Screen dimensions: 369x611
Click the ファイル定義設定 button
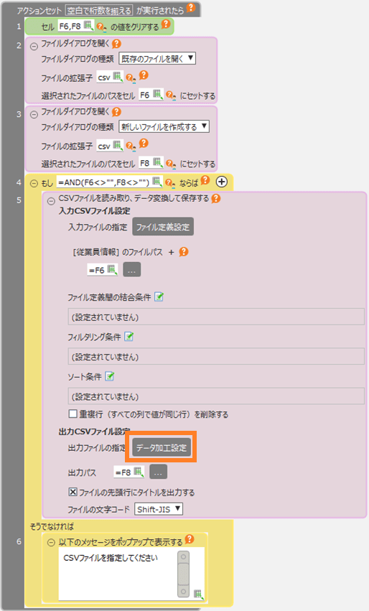pos(163,227)
